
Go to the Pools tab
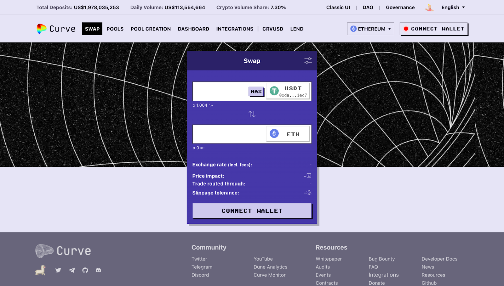[115, 29]
